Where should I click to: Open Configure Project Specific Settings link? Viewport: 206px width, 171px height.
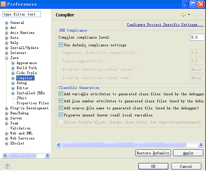point(165,24)
